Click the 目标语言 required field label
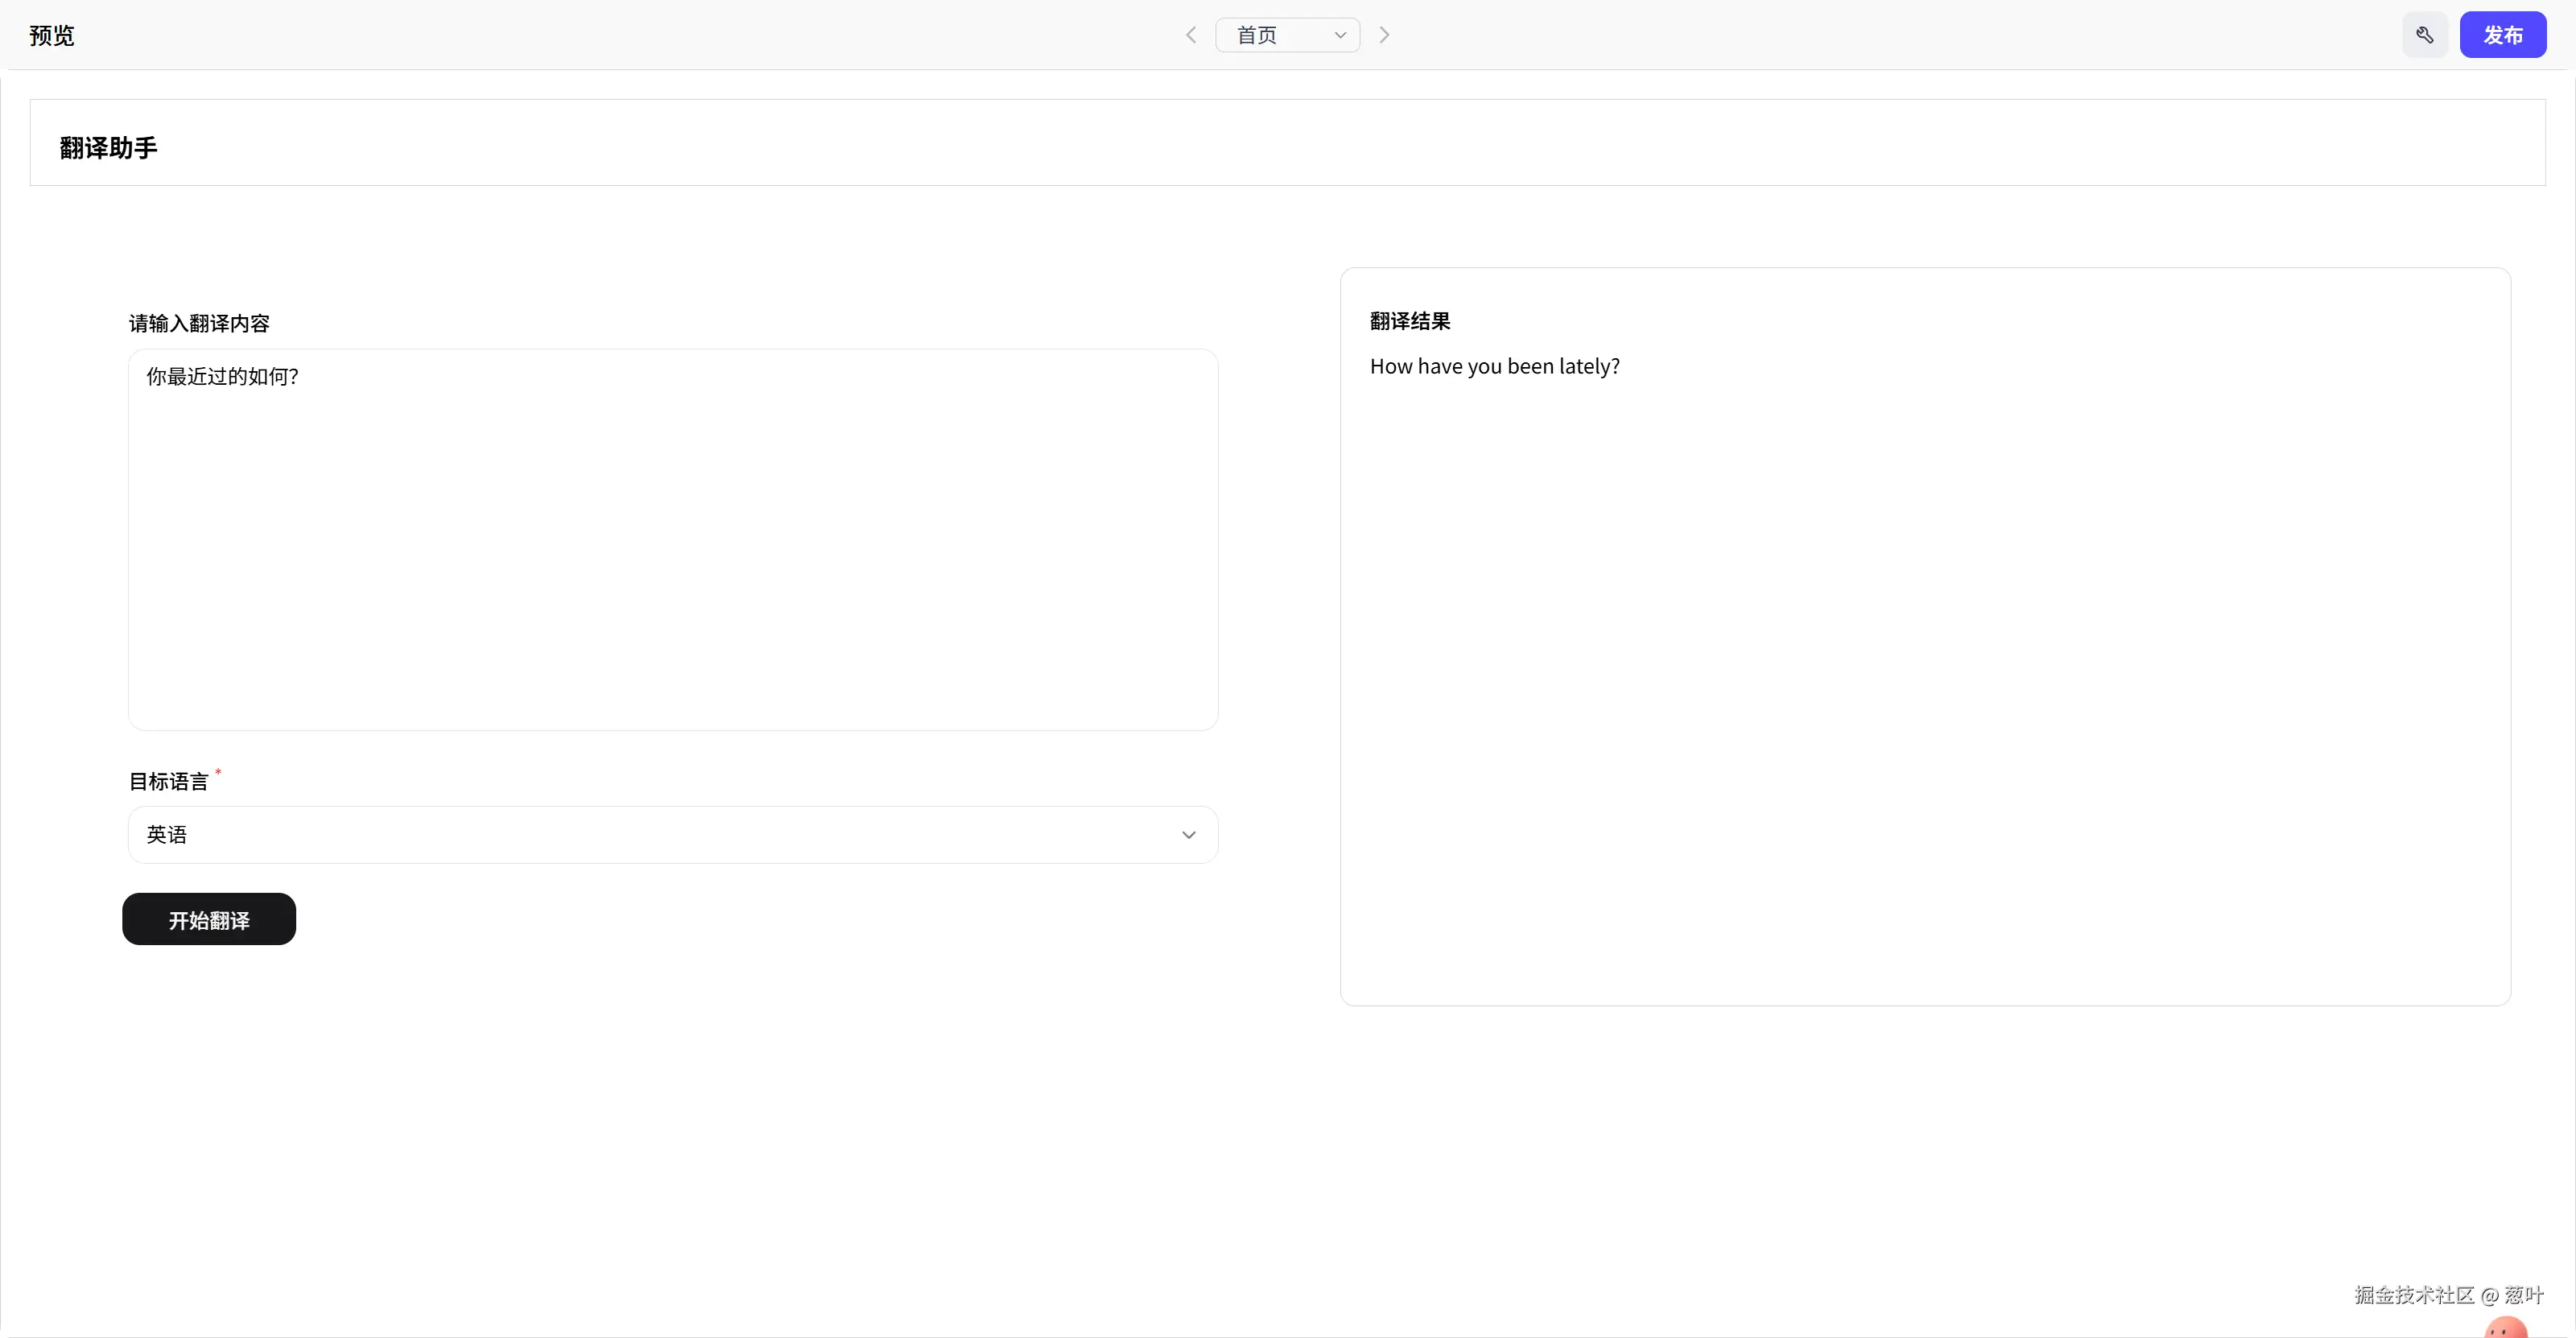Image resolution: width=2576 pixels, height=1338 pixels. tap(169, 782)
